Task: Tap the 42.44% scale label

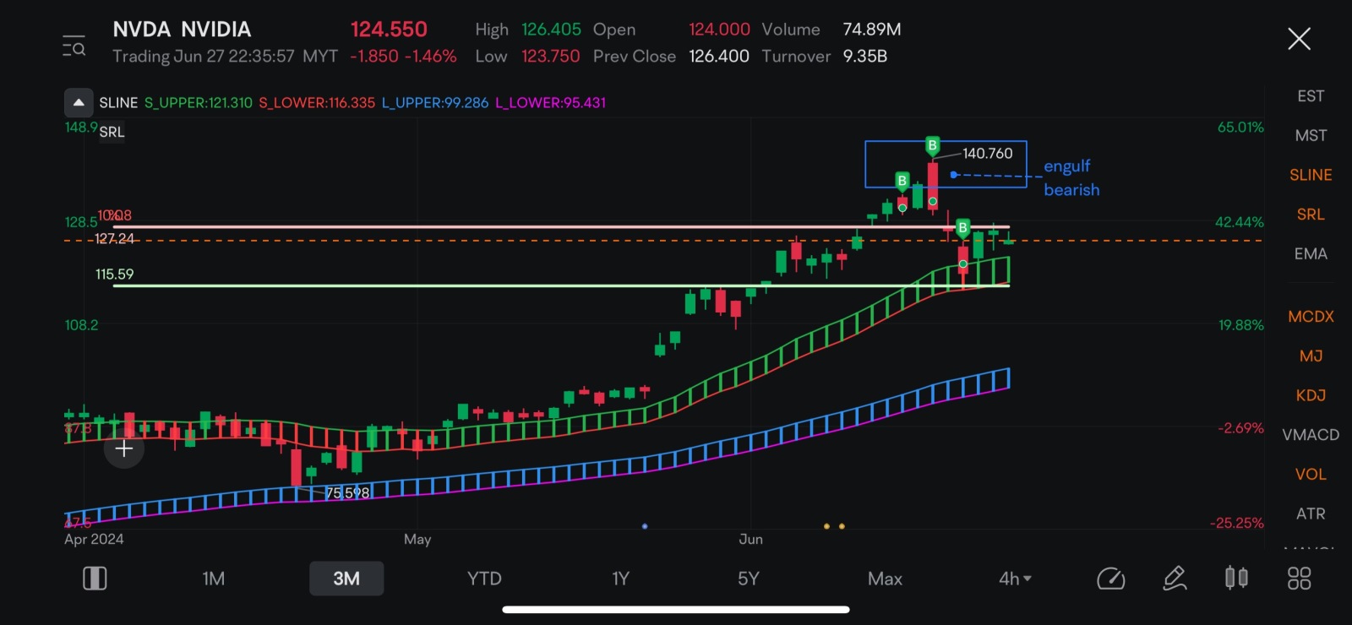Action: [1240, 222]
